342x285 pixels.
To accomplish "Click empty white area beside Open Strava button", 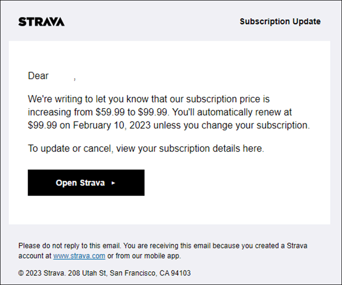I will 235,183.
